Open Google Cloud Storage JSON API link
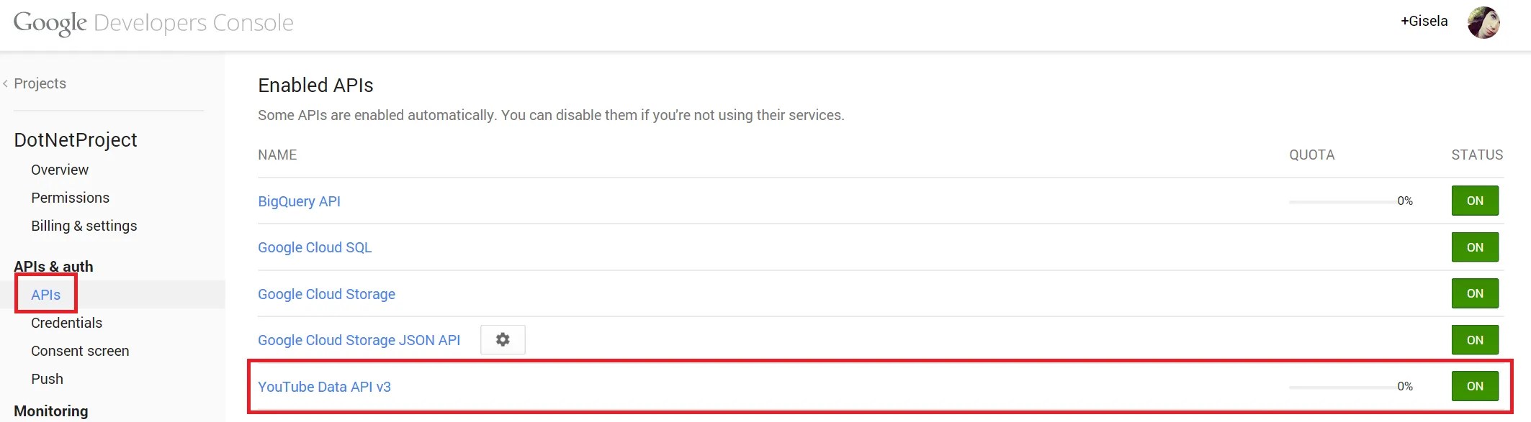Viewport: 1531px width, 422px height. pyautogui.click(x=359, y=340)
